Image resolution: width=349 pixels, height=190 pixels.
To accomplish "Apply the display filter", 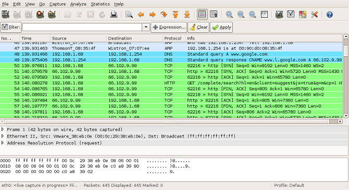I will click(221, 27).
